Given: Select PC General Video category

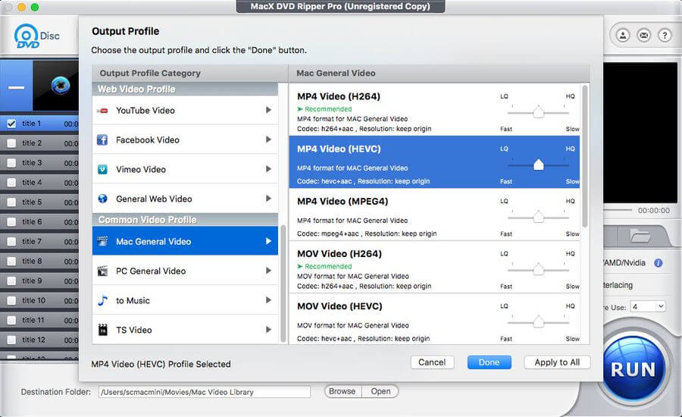Looking at the screenshot, I should [x=185, y=271].
